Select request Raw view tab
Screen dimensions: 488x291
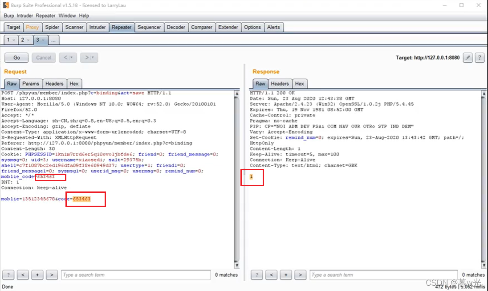click(x=12, y=84)
